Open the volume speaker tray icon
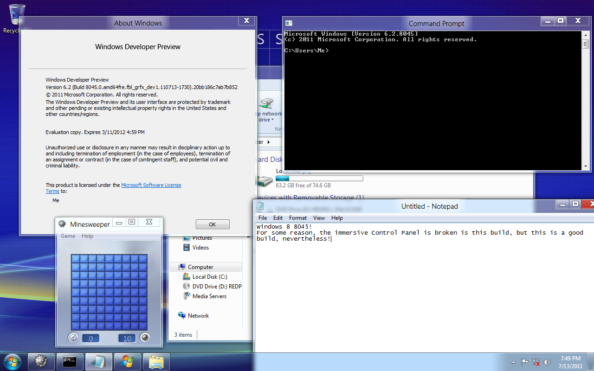594x371 pixels. click(547, 362)
